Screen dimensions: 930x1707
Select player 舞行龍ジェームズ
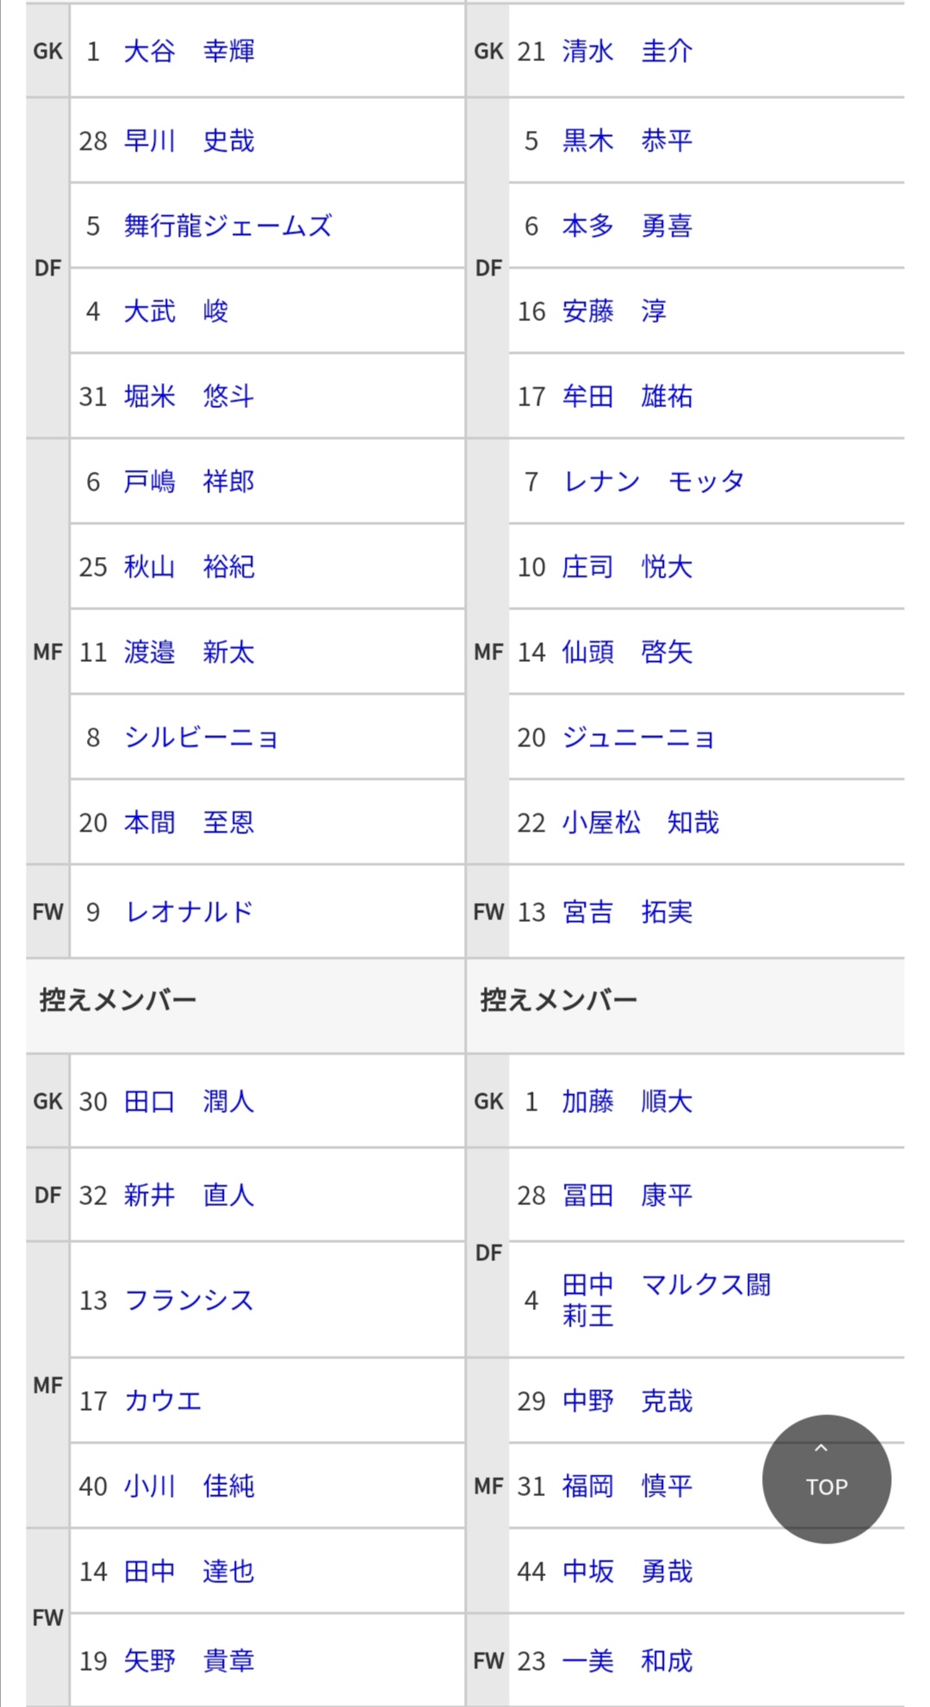227,226
